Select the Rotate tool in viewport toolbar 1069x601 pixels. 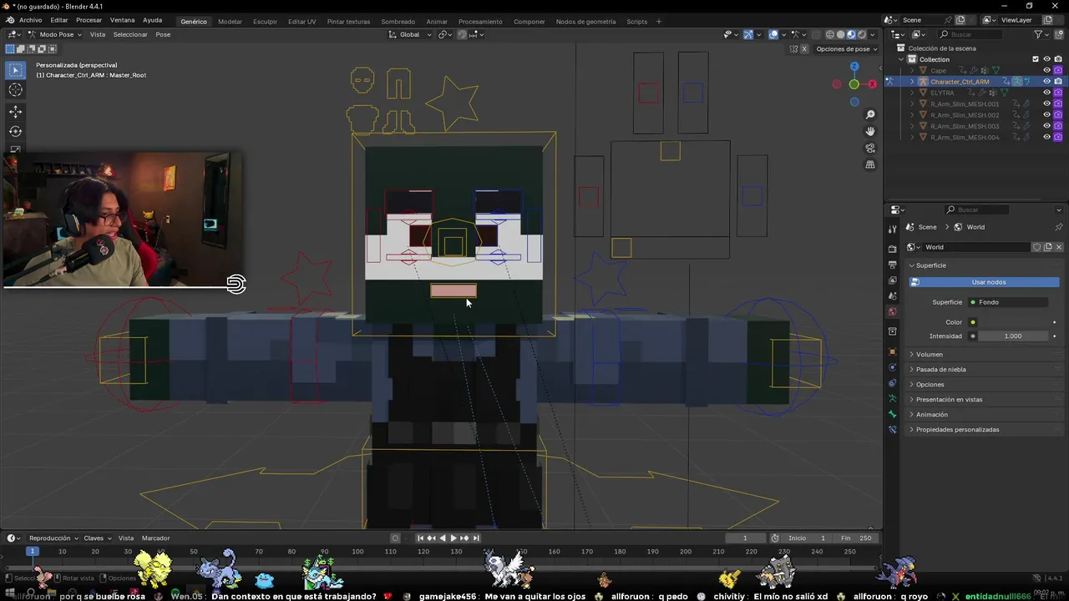tap(16, 131)
